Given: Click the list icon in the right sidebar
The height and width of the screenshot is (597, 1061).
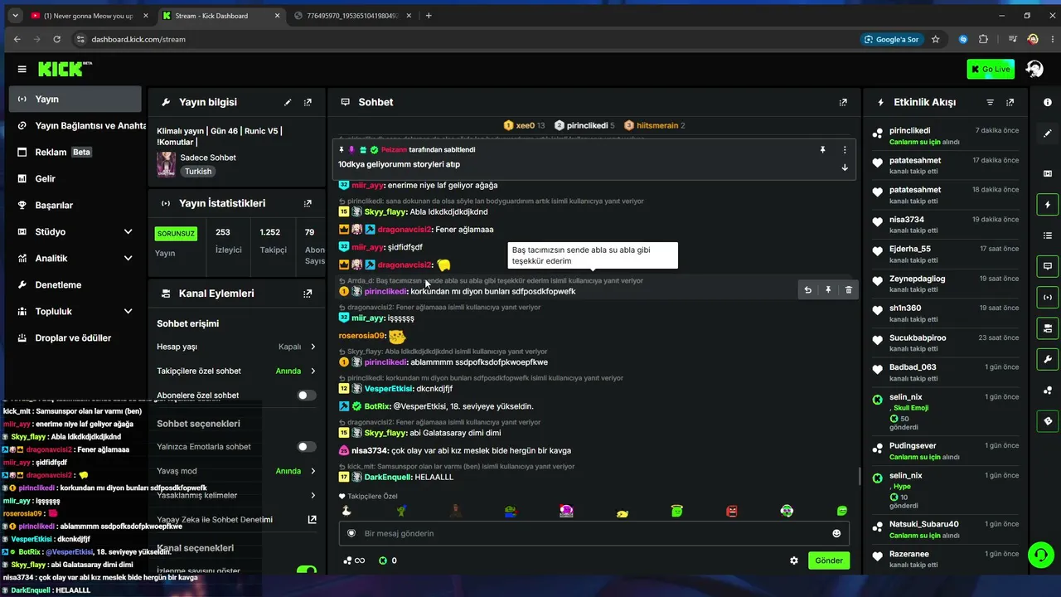Looking at the screenshot, I should tap(1048, 235).
